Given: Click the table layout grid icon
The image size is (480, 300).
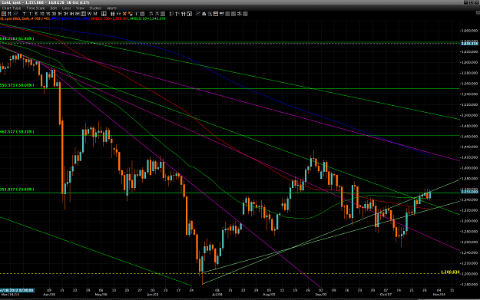Looking at the screenshot, I should coord(104,14).
